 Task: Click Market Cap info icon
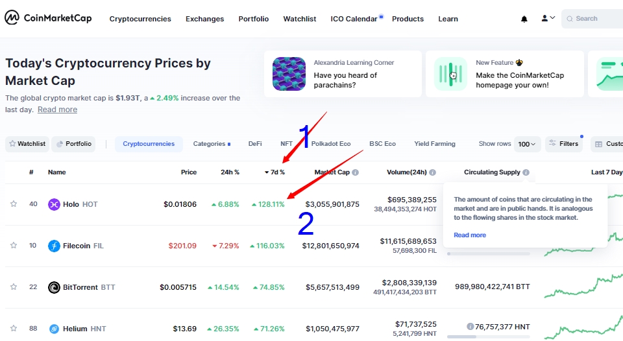coord(356,172)
